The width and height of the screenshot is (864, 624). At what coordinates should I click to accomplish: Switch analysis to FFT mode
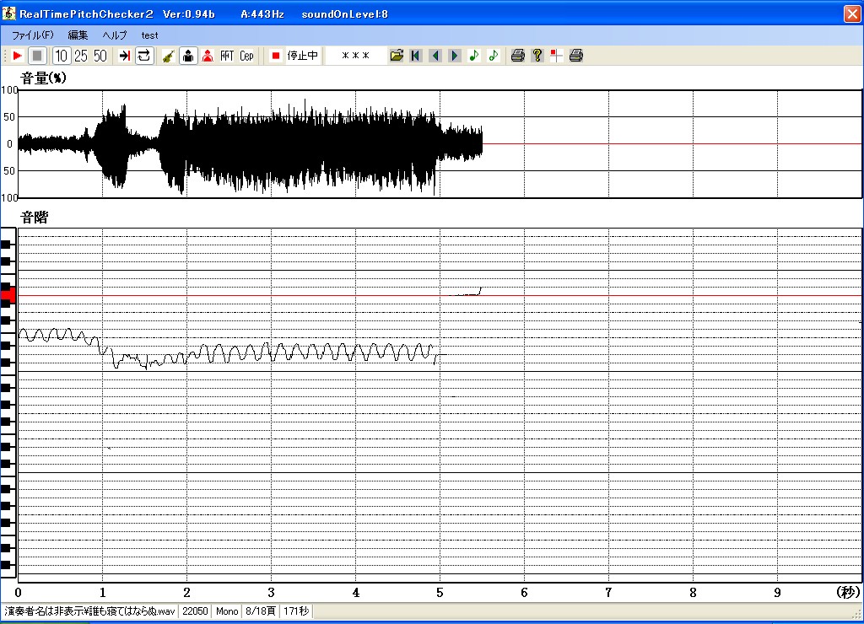[227, 56]
